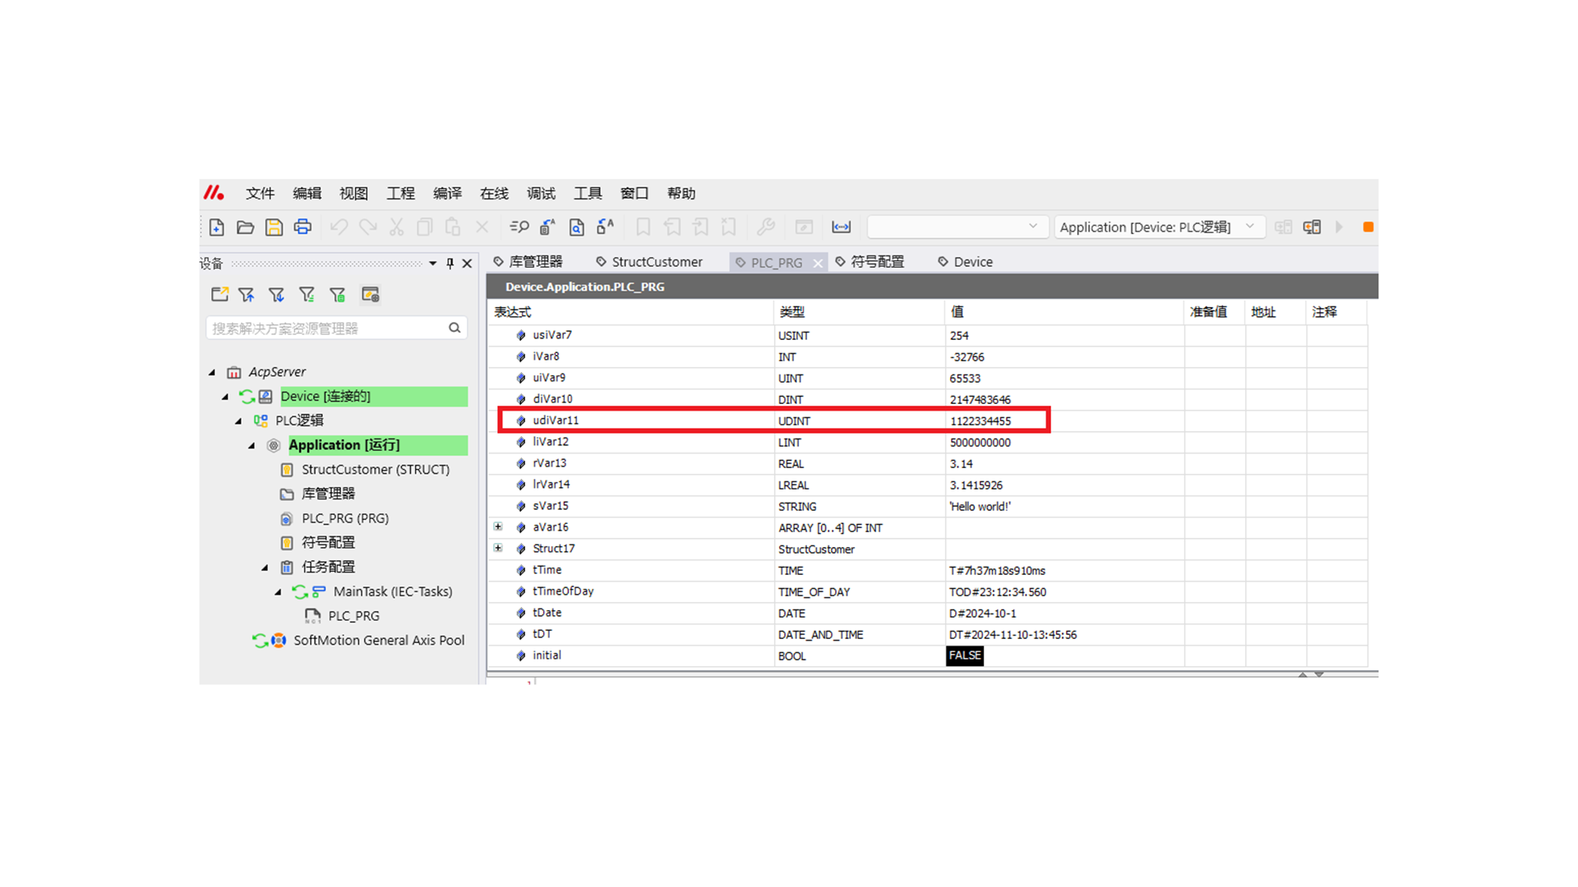Click the udiVar11 value 1122334455

pyautogui.click(x=980, y=421)
